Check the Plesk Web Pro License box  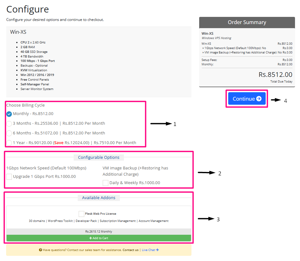[81, 214]
